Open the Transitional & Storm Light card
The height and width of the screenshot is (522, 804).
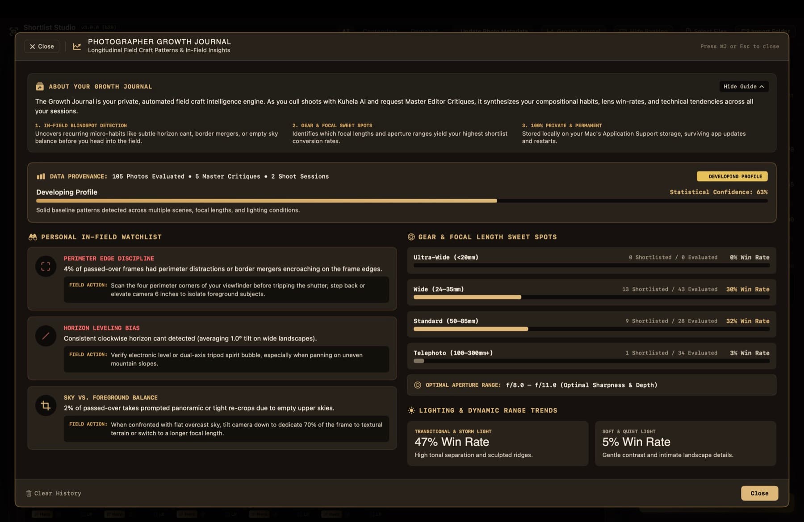point(498,443)
